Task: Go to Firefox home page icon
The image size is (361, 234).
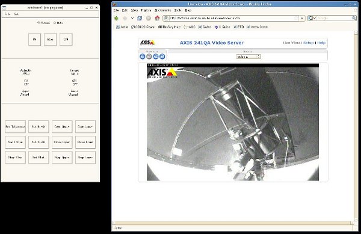Action: pyautogui.click(x=157, y=18)
